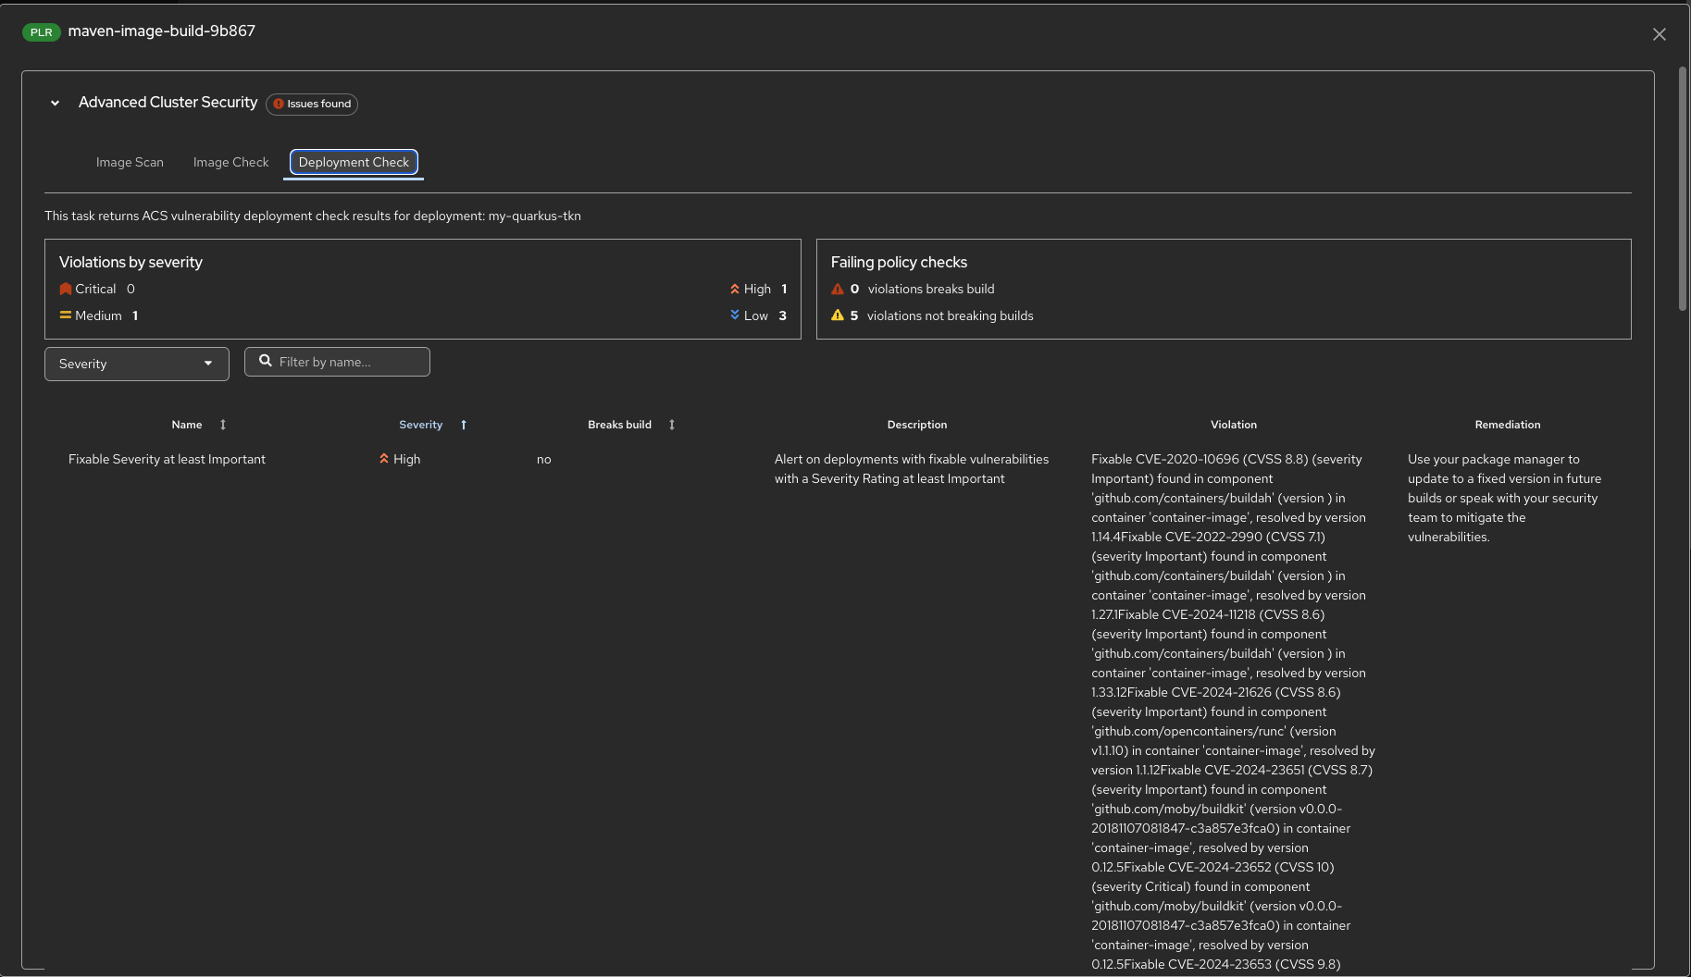Click the yellow violations not breaking builds icon
This screenshot has height=977, width=1691.
[x=838, y=315]
